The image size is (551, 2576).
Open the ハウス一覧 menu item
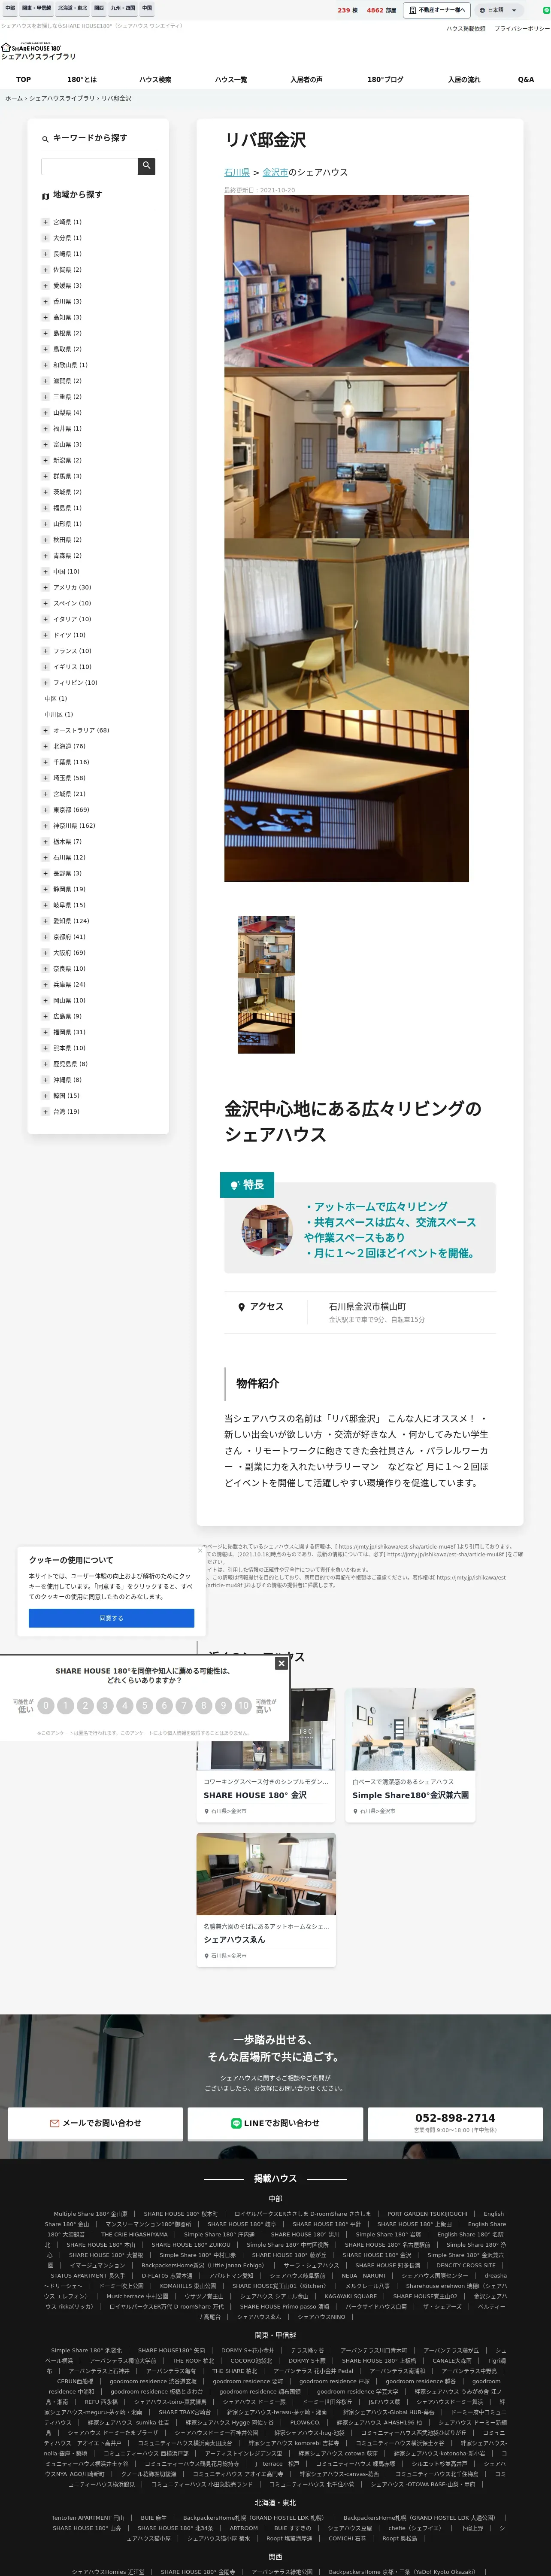pyautogui.click(x=231, y=79)
